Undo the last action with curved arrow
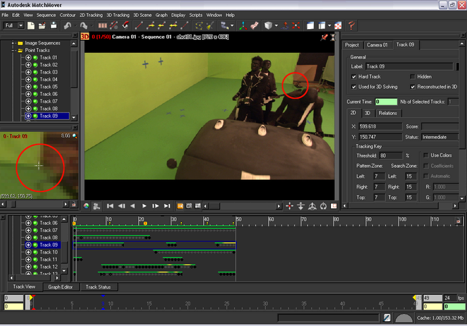 click(68, 26)
